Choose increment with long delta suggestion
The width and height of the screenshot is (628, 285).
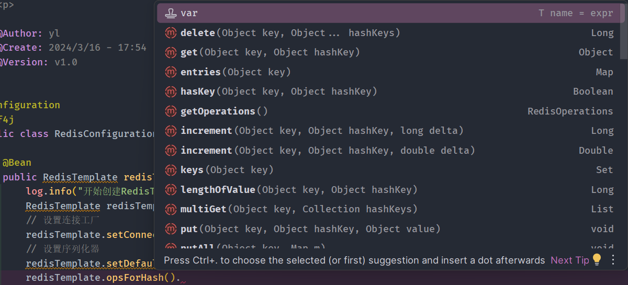[321, 131]
